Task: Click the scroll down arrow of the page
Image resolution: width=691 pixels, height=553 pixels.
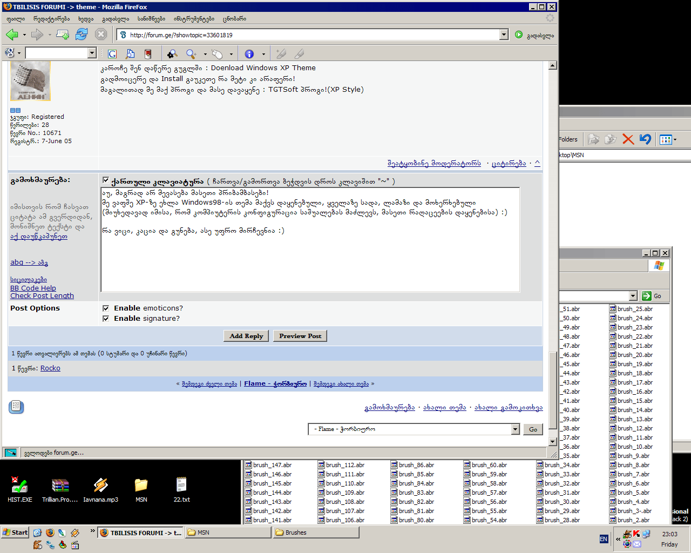Action: point(552,442)
